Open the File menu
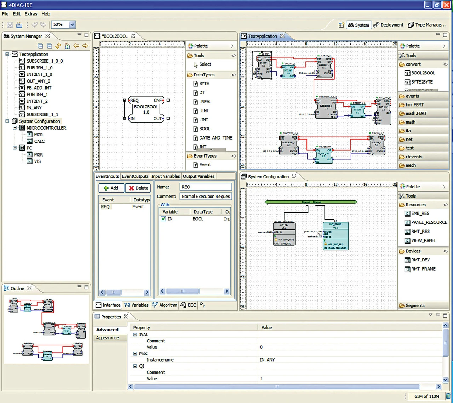This screenshot has width=453, height=403. coord(5,14)
